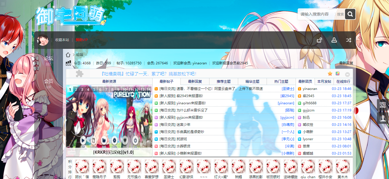
Task: Click the 最新资源 panel header
Action: coord(109,82)
